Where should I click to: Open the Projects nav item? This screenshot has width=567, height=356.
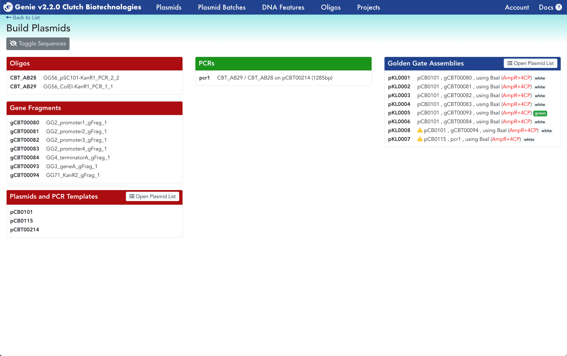[x=368, y=7]
